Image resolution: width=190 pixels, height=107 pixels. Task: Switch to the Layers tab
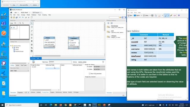coord(18,65)
